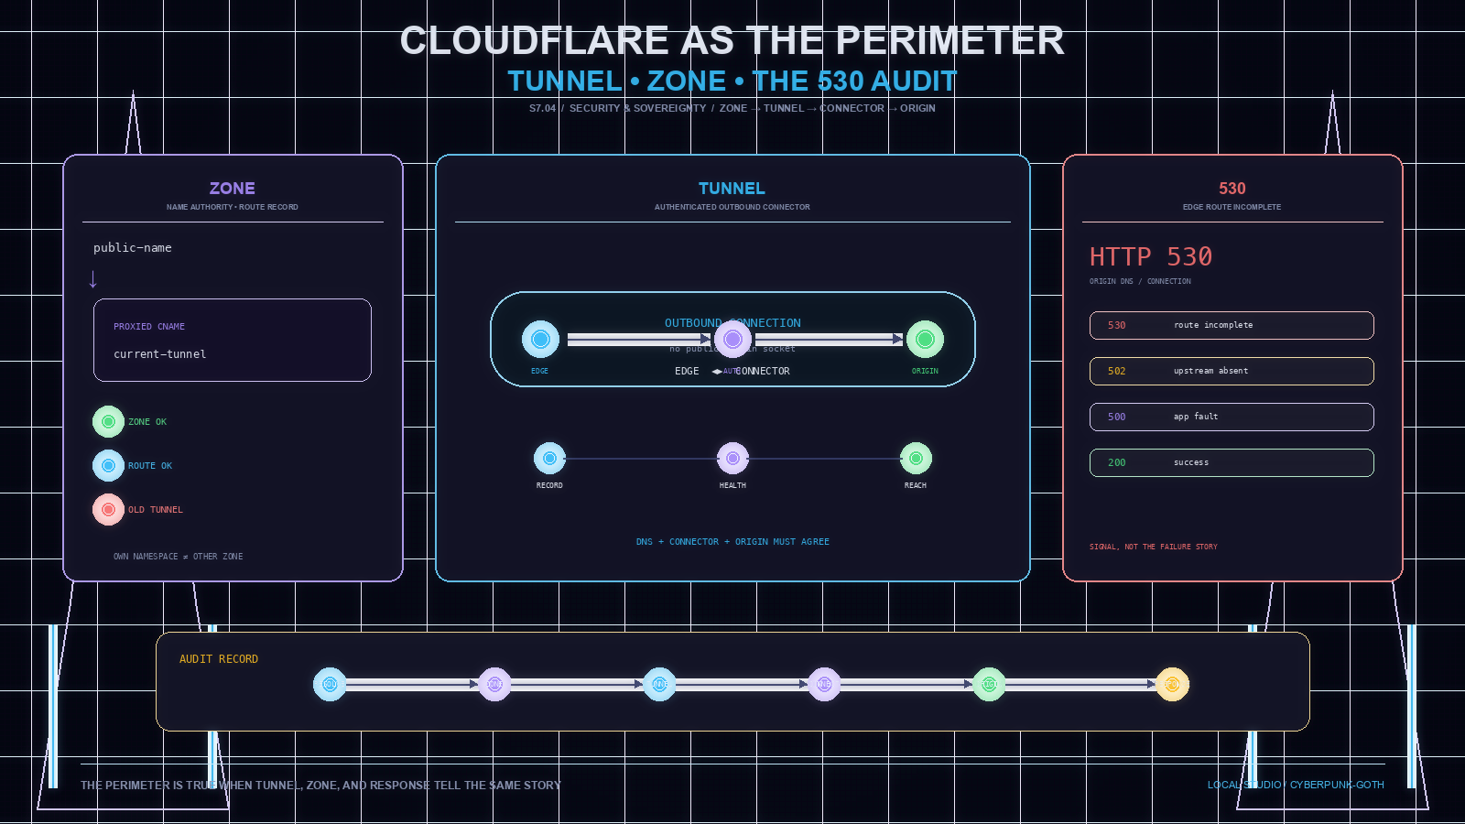The width and height of the screenshot is (1465, 824).
Task: Click 'OUTBOUND CONNECTION' label
Action: point(732,323)
